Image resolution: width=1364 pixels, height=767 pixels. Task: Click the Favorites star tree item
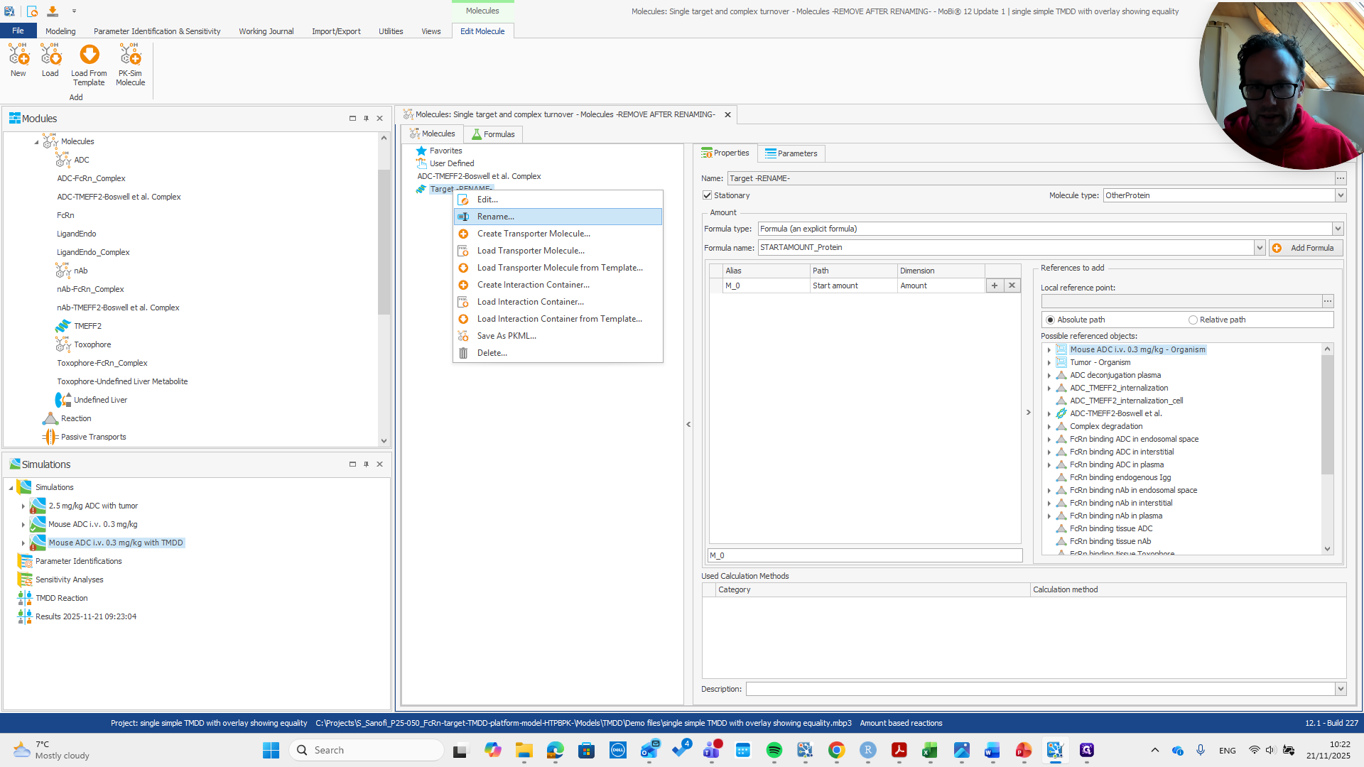tap(445, 151)
